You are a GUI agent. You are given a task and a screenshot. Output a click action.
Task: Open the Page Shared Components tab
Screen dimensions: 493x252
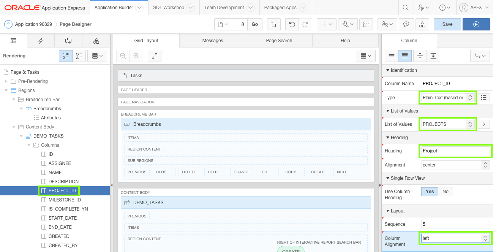click(x=96, y=41)
